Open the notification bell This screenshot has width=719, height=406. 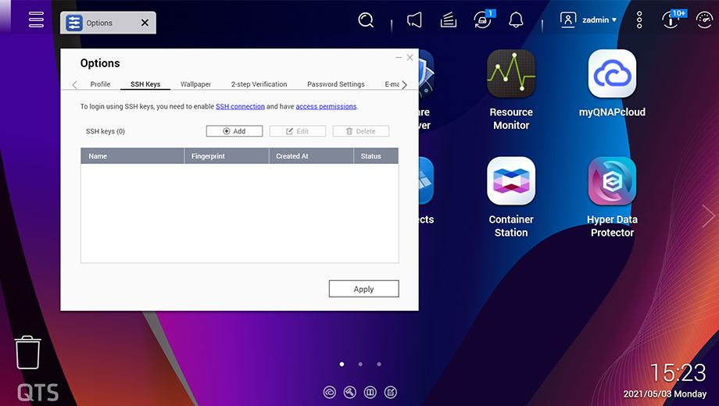(x=516, y=20)
